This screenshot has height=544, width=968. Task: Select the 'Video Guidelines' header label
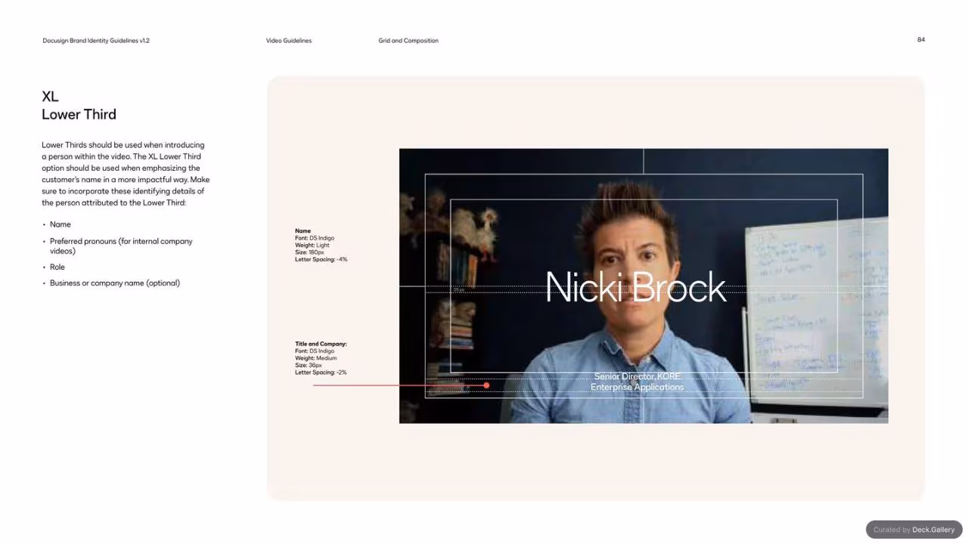289,41
